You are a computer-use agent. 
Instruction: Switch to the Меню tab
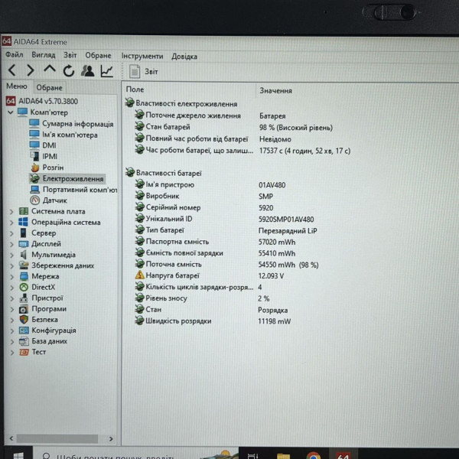pyautogui.click(x=17, y=86)
